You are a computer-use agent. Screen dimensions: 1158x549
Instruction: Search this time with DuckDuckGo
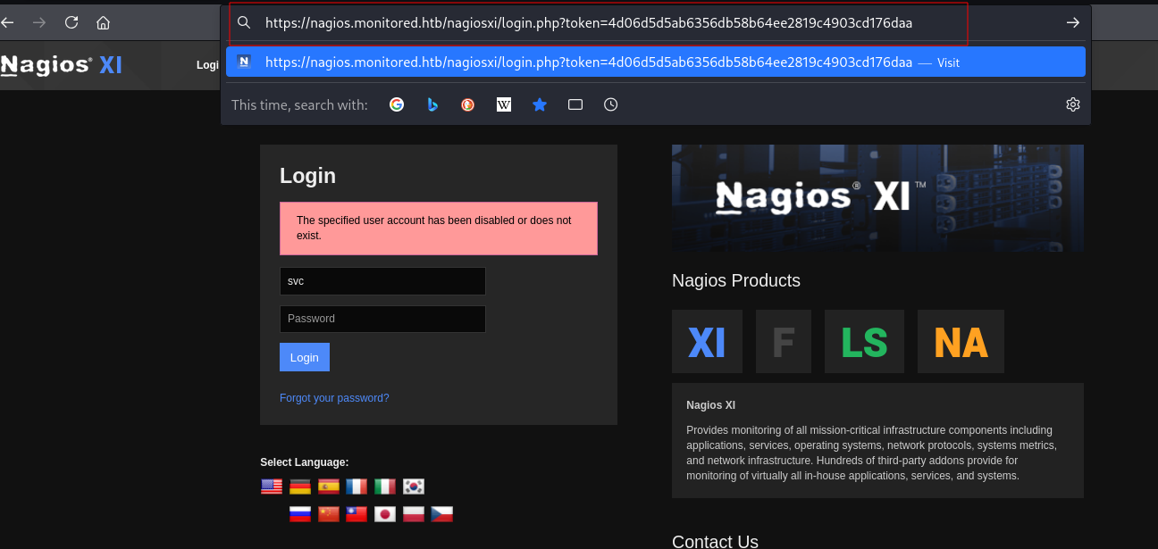click(x=467, y=104)
